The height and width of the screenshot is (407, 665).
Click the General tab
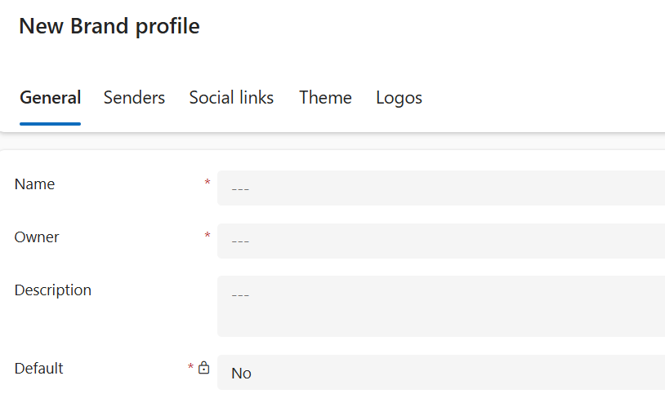50,98
